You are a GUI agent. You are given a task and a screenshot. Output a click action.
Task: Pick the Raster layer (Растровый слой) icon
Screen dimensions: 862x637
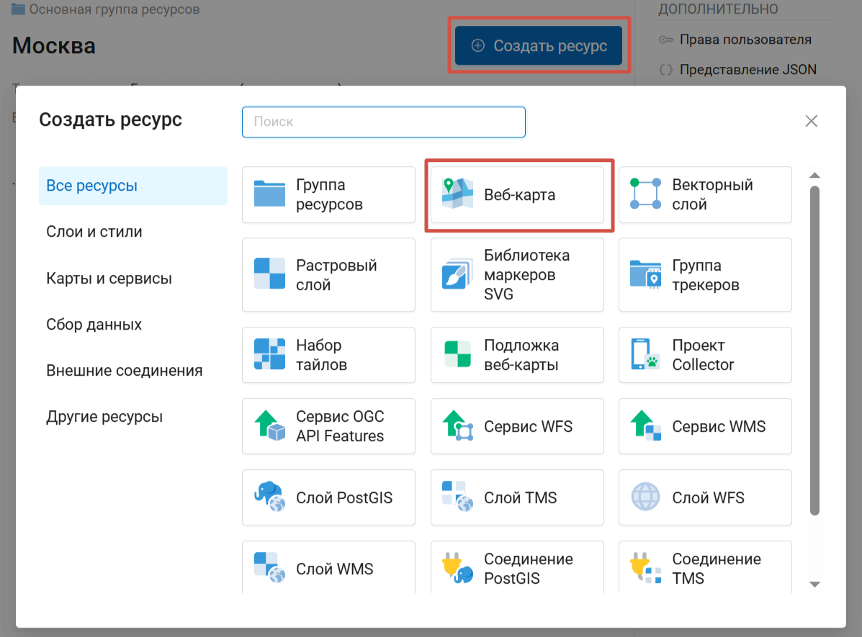(x=269, y=275)
